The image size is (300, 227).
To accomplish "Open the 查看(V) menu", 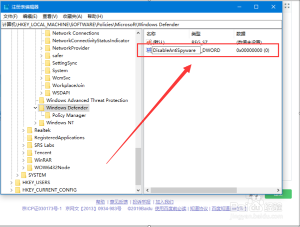I will coord(50,16).
